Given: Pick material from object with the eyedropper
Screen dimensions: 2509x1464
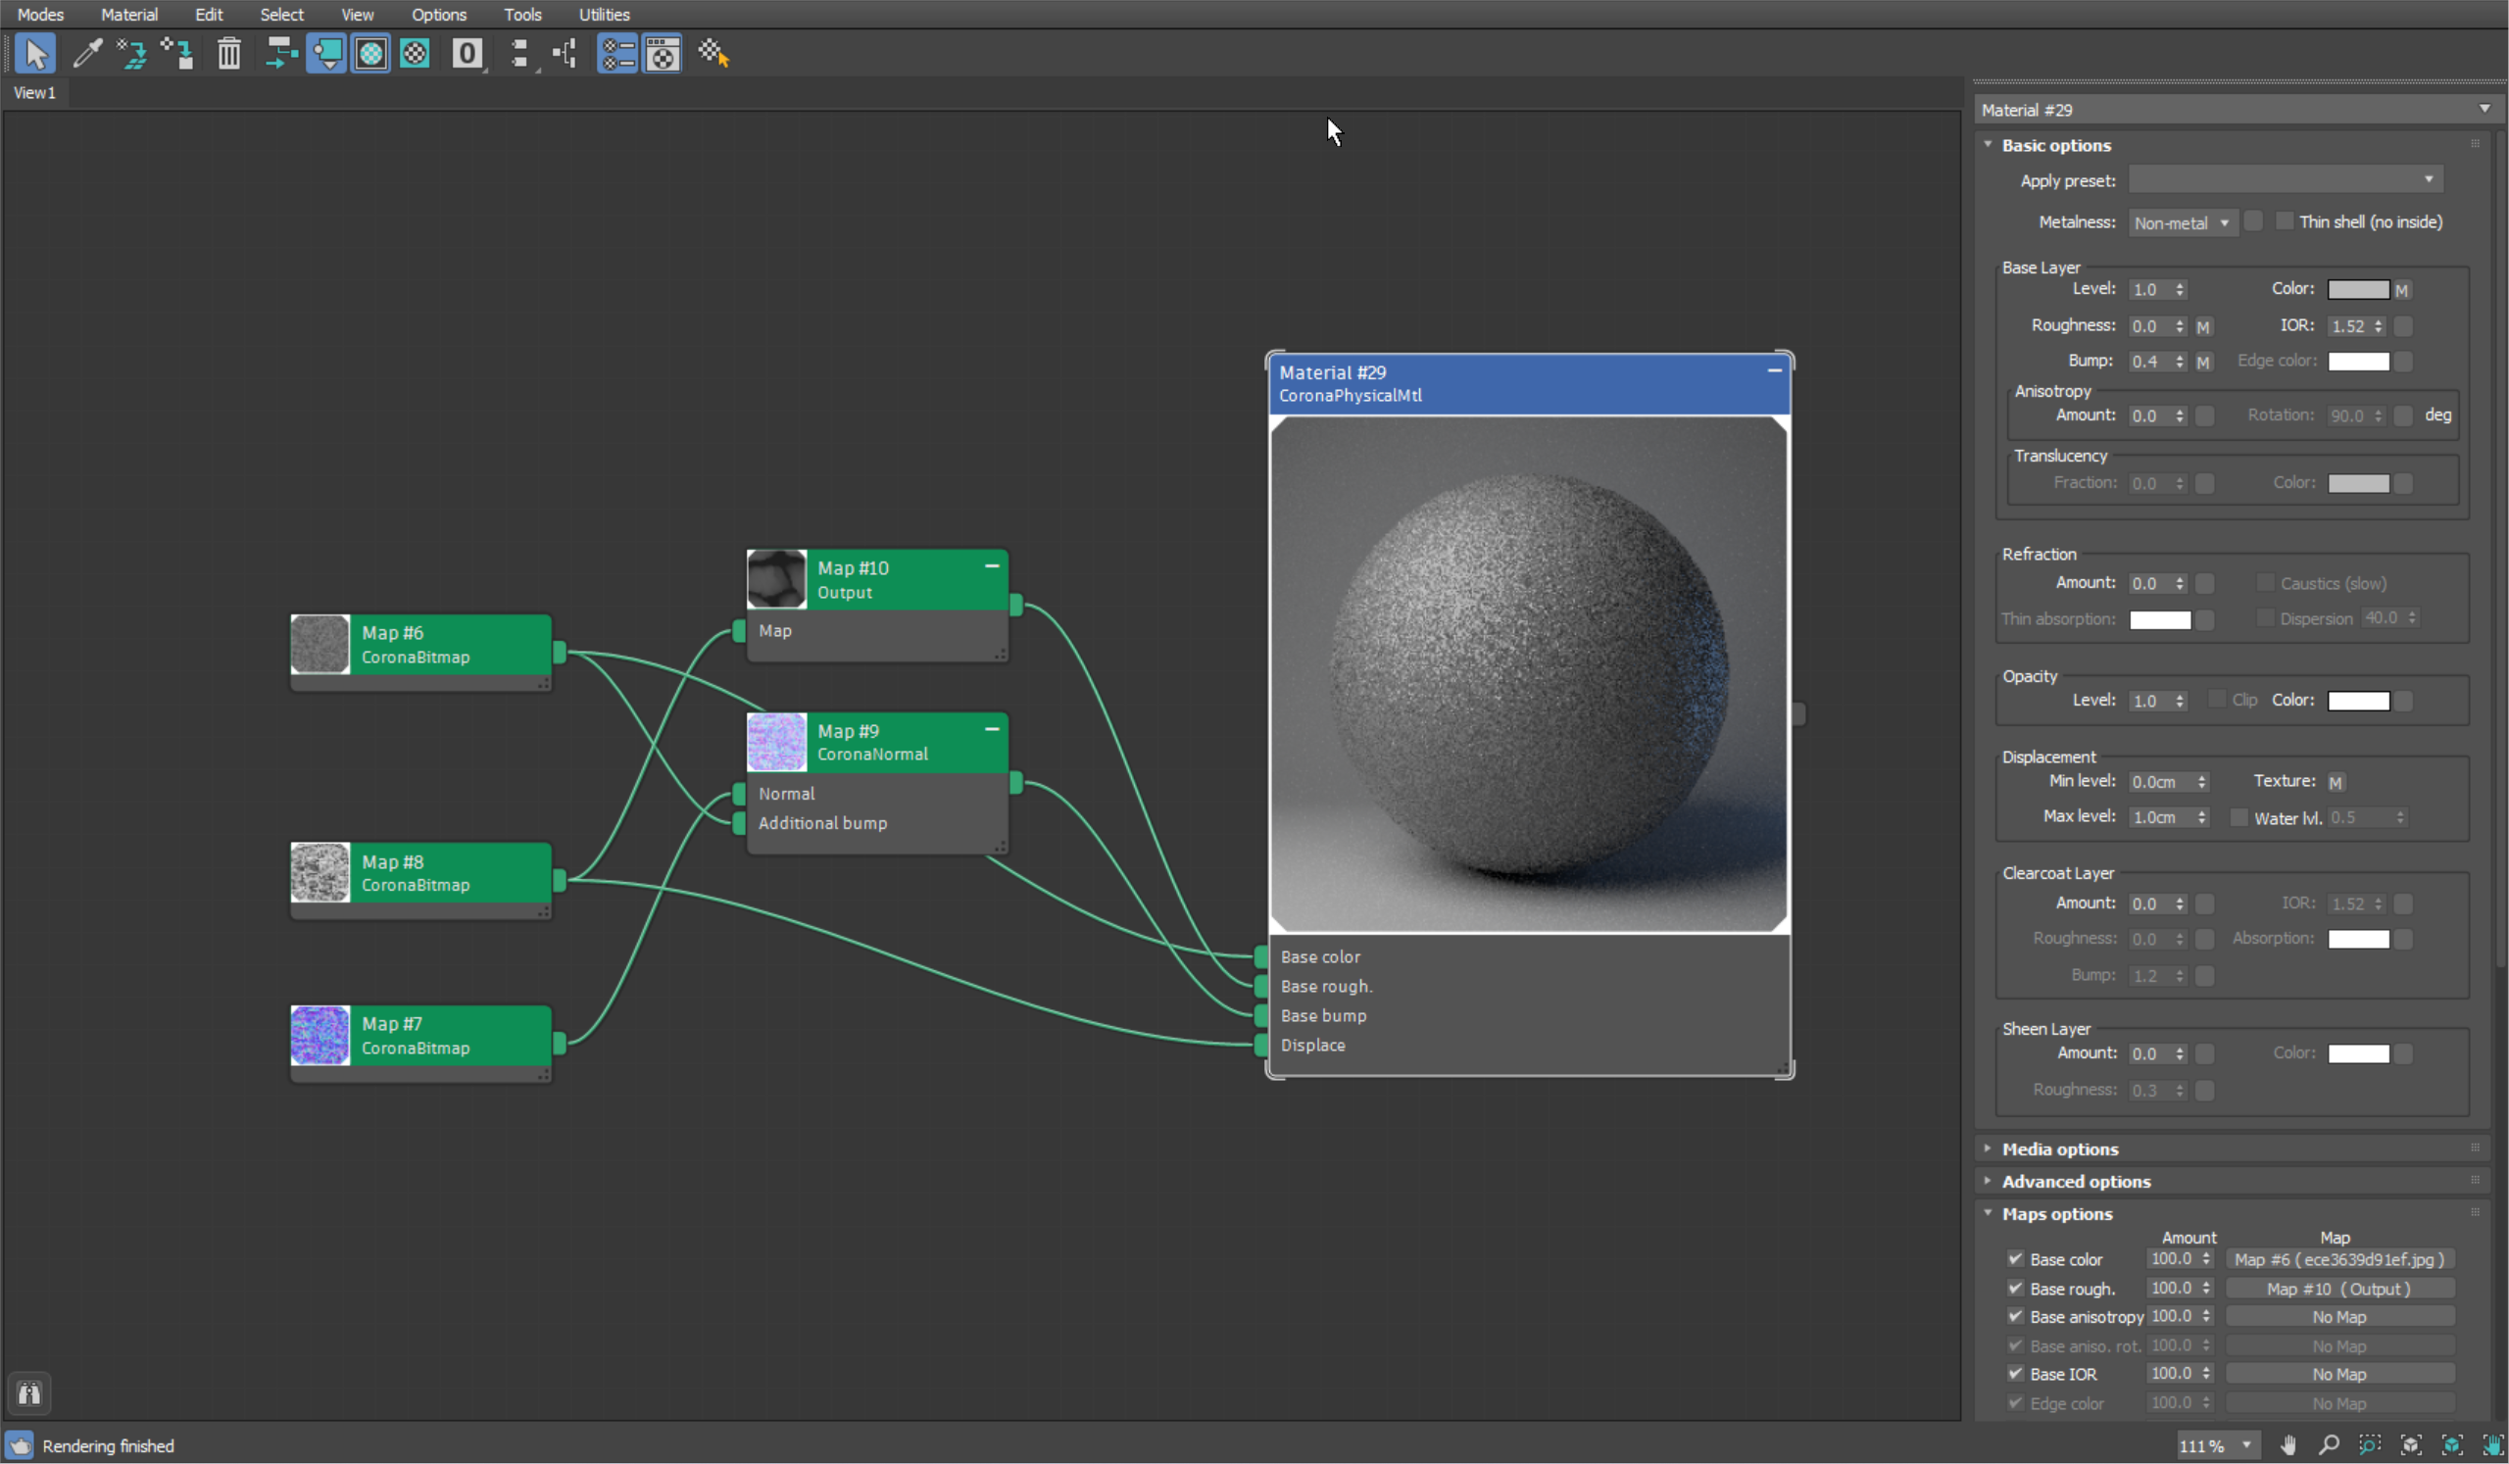Looking at the screenshot, I should [x=87, y=53].
